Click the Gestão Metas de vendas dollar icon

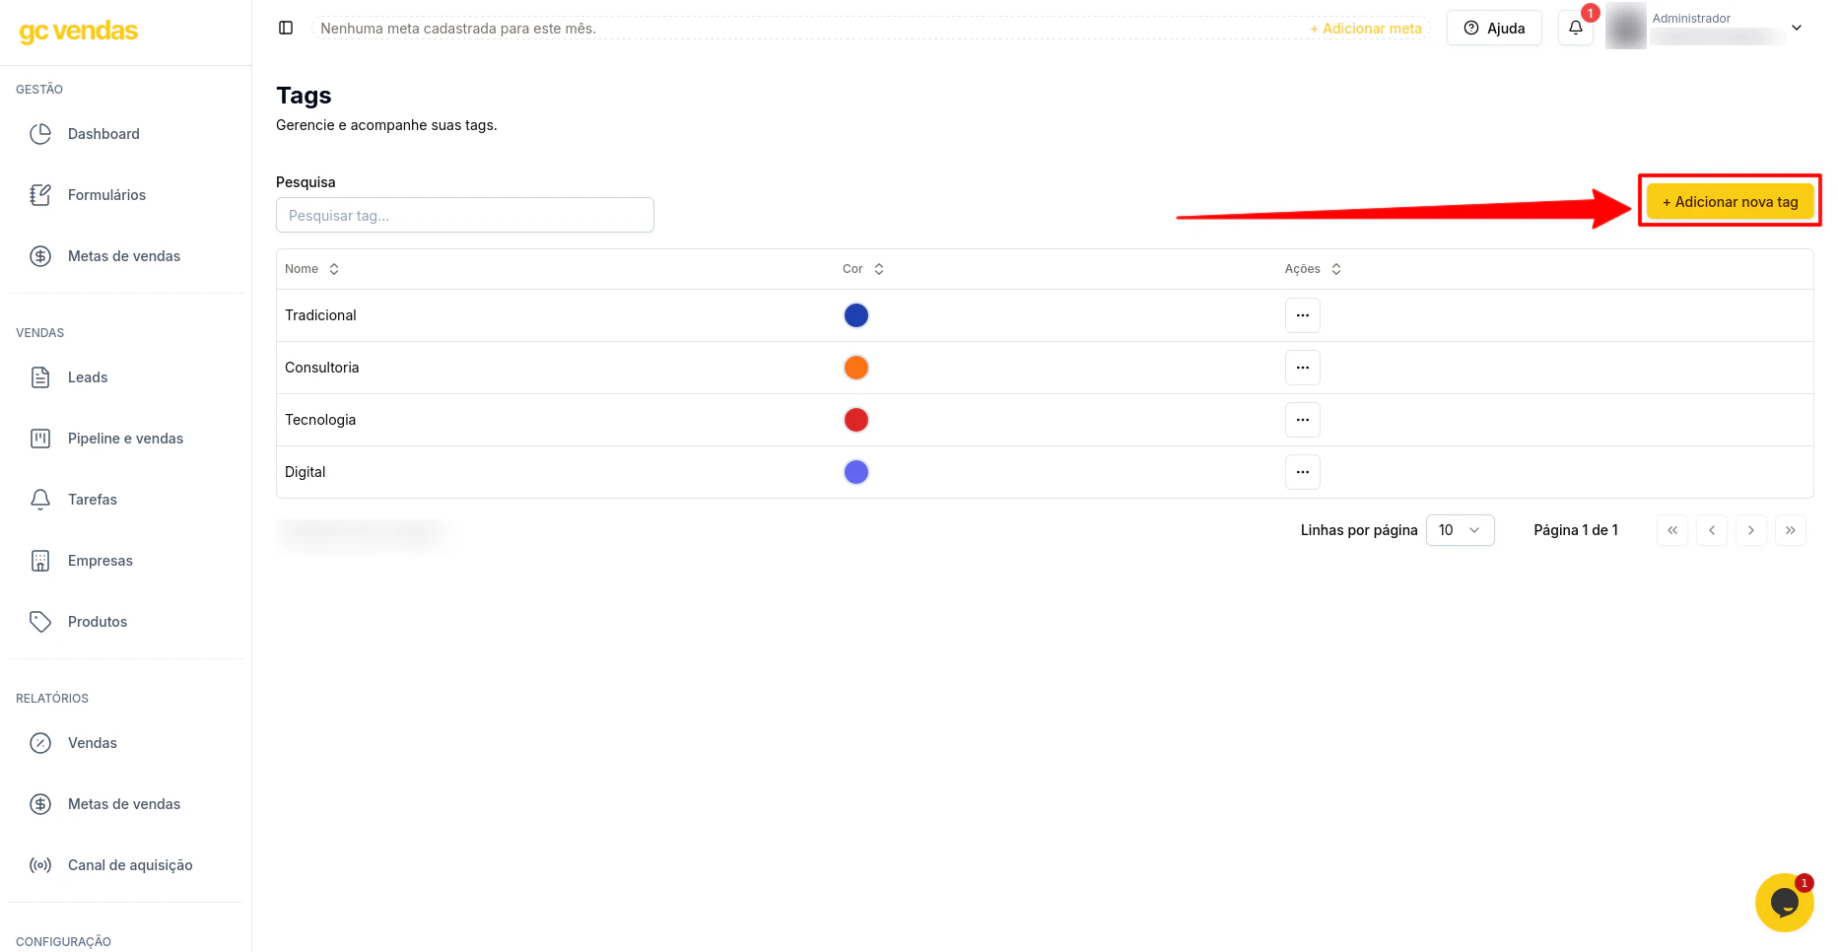tap(40, 256)
